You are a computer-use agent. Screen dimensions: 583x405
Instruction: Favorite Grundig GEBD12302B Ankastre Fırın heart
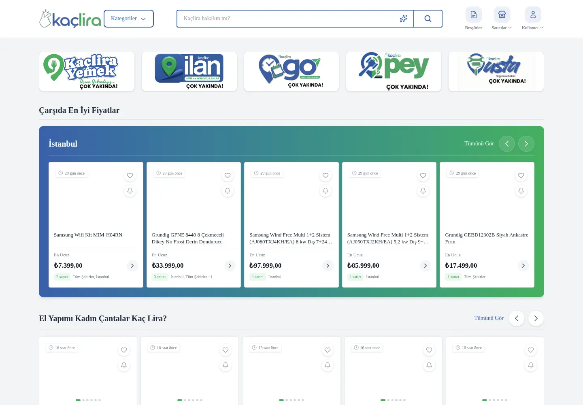tap(521, 175)
